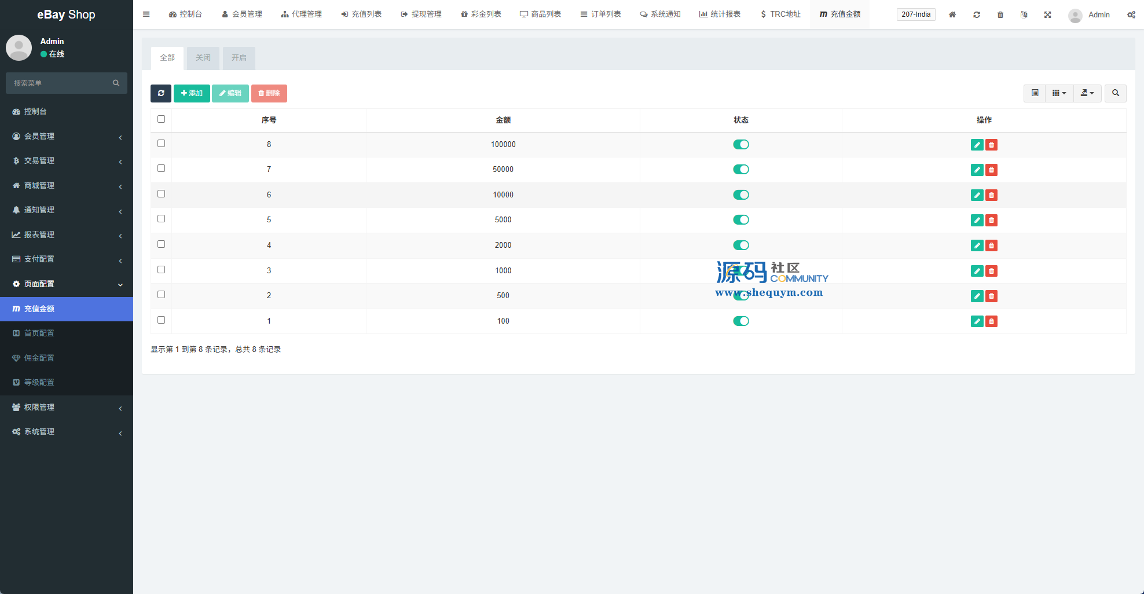Check the checkbox for row number 5
Viewport: 1144px width, 594px height.
point(162,219)
